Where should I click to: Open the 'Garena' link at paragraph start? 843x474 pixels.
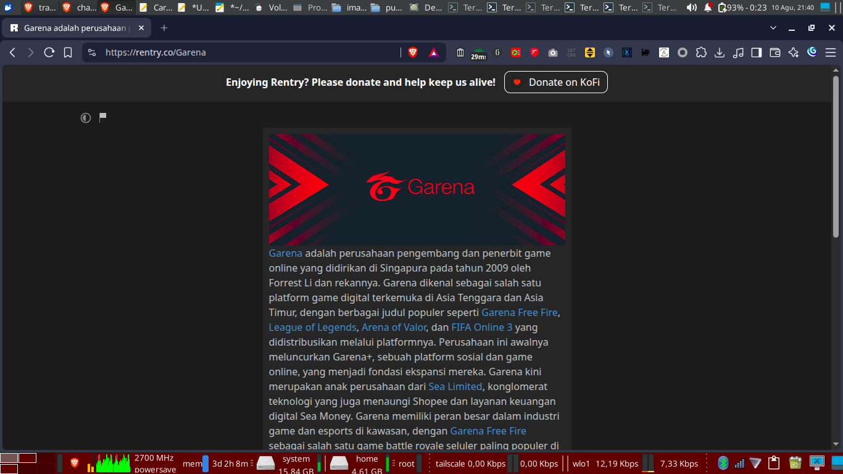tap(286, 253)
